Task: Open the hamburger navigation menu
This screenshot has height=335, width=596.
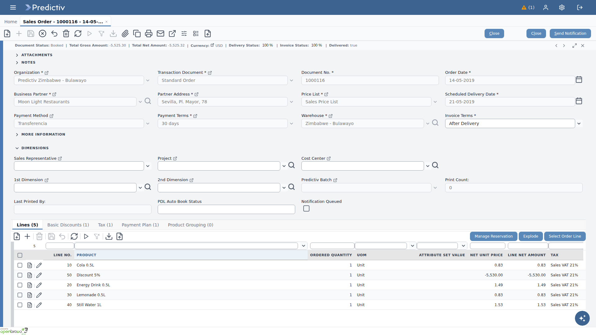Action: pos(13,7)
